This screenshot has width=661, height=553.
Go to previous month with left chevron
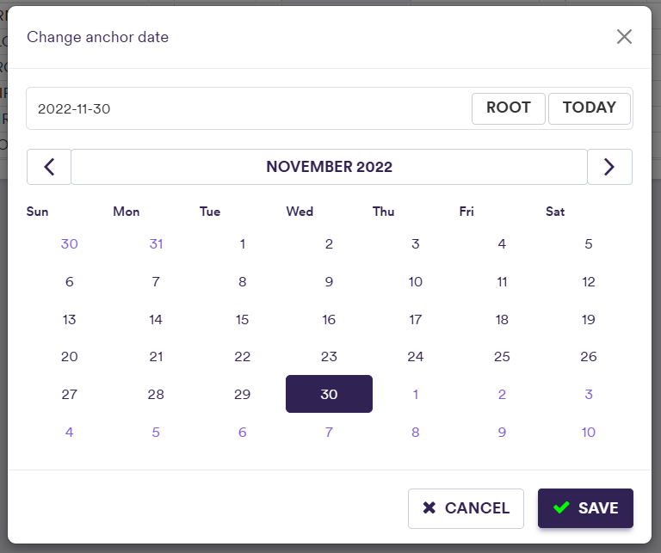49,167
